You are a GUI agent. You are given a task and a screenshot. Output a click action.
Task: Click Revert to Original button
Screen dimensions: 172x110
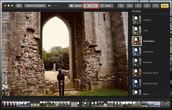[x=35, y=6]
